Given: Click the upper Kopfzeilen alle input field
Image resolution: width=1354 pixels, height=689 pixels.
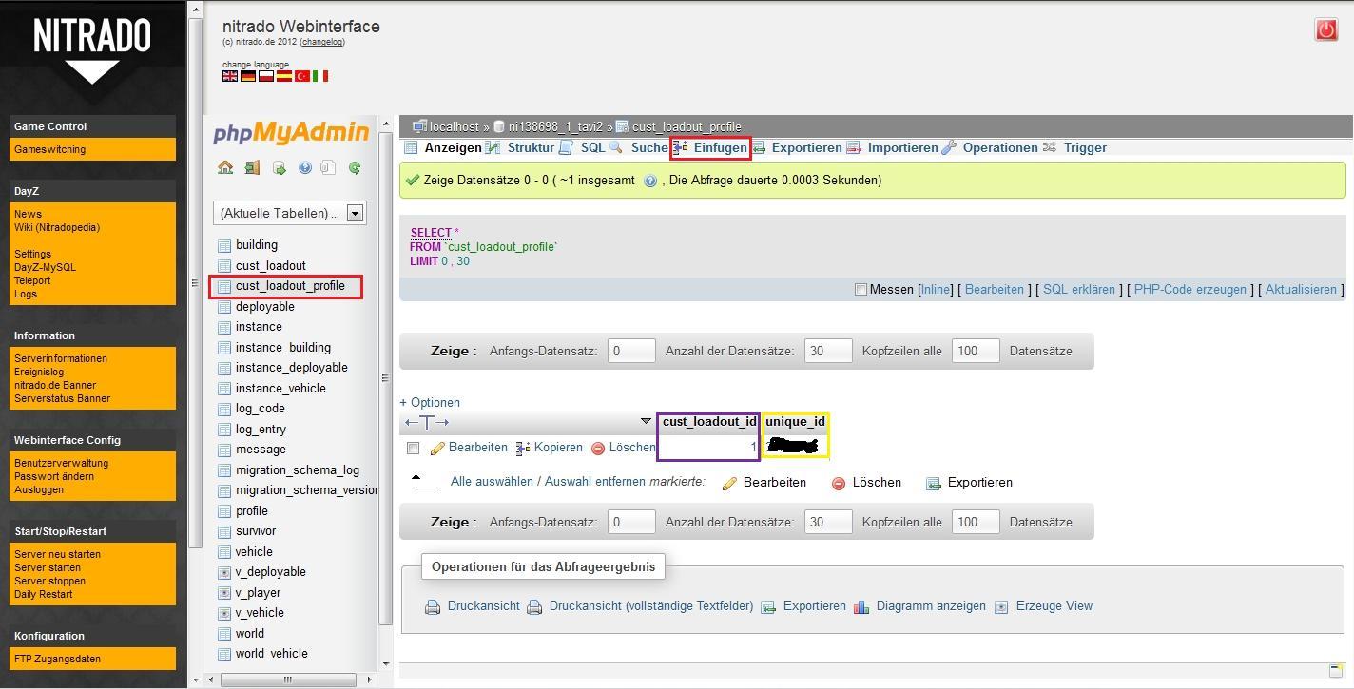Looking at the screenshot, I should point(976,351).
